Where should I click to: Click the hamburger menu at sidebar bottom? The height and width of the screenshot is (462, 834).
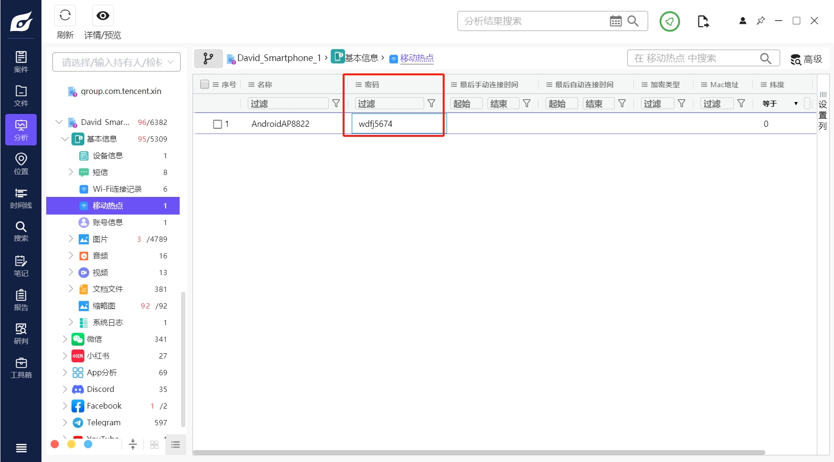coord(21,448)
